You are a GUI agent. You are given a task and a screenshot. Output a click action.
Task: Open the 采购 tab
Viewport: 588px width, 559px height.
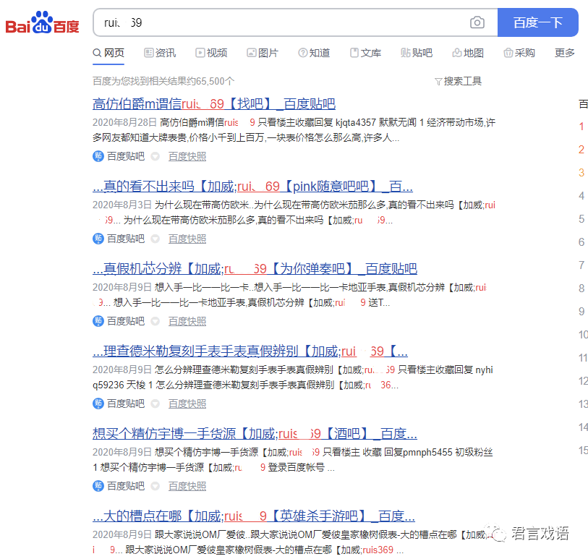519,53
